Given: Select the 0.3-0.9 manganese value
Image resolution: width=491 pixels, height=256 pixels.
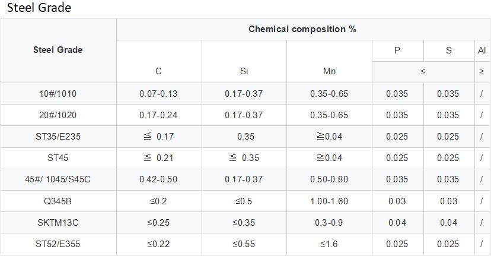Looking at the screenshot, I should point(329,223).
